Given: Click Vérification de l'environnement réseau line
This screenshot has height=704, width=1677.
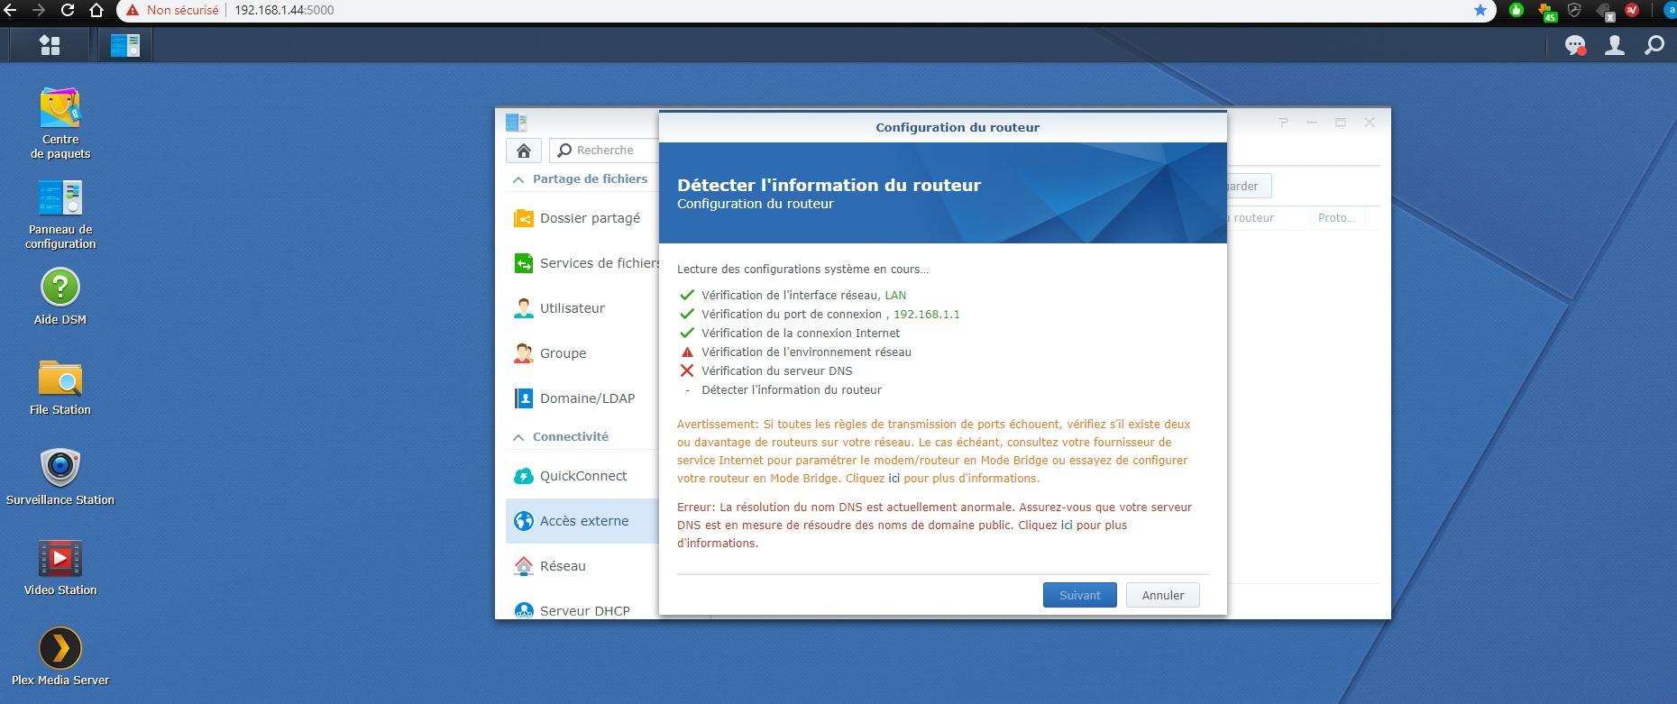Looking at the screenshot, I should point(806,352).
